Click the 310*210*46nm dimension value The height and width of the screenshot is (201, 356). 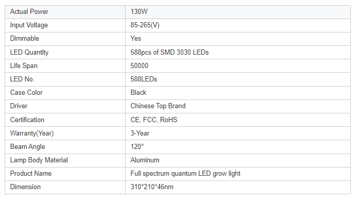click(x=152, y=187)
